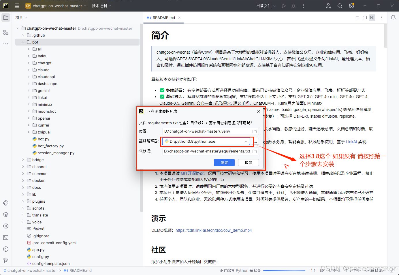The height and width of the screenshot is (275, 399).
Task: Open Search Everywhere magnifier
Action: point(340,6)
